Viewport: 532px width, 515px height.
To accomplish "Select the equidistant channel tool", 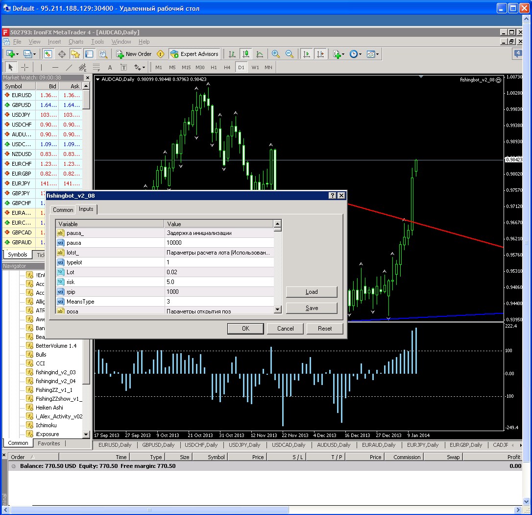I will (x=82, y=67).
